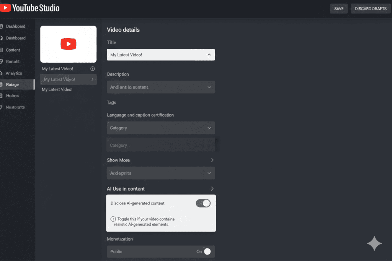Open the Halres sidebar item
Viewport: 392px width, 261px height.
click(12, 96)
